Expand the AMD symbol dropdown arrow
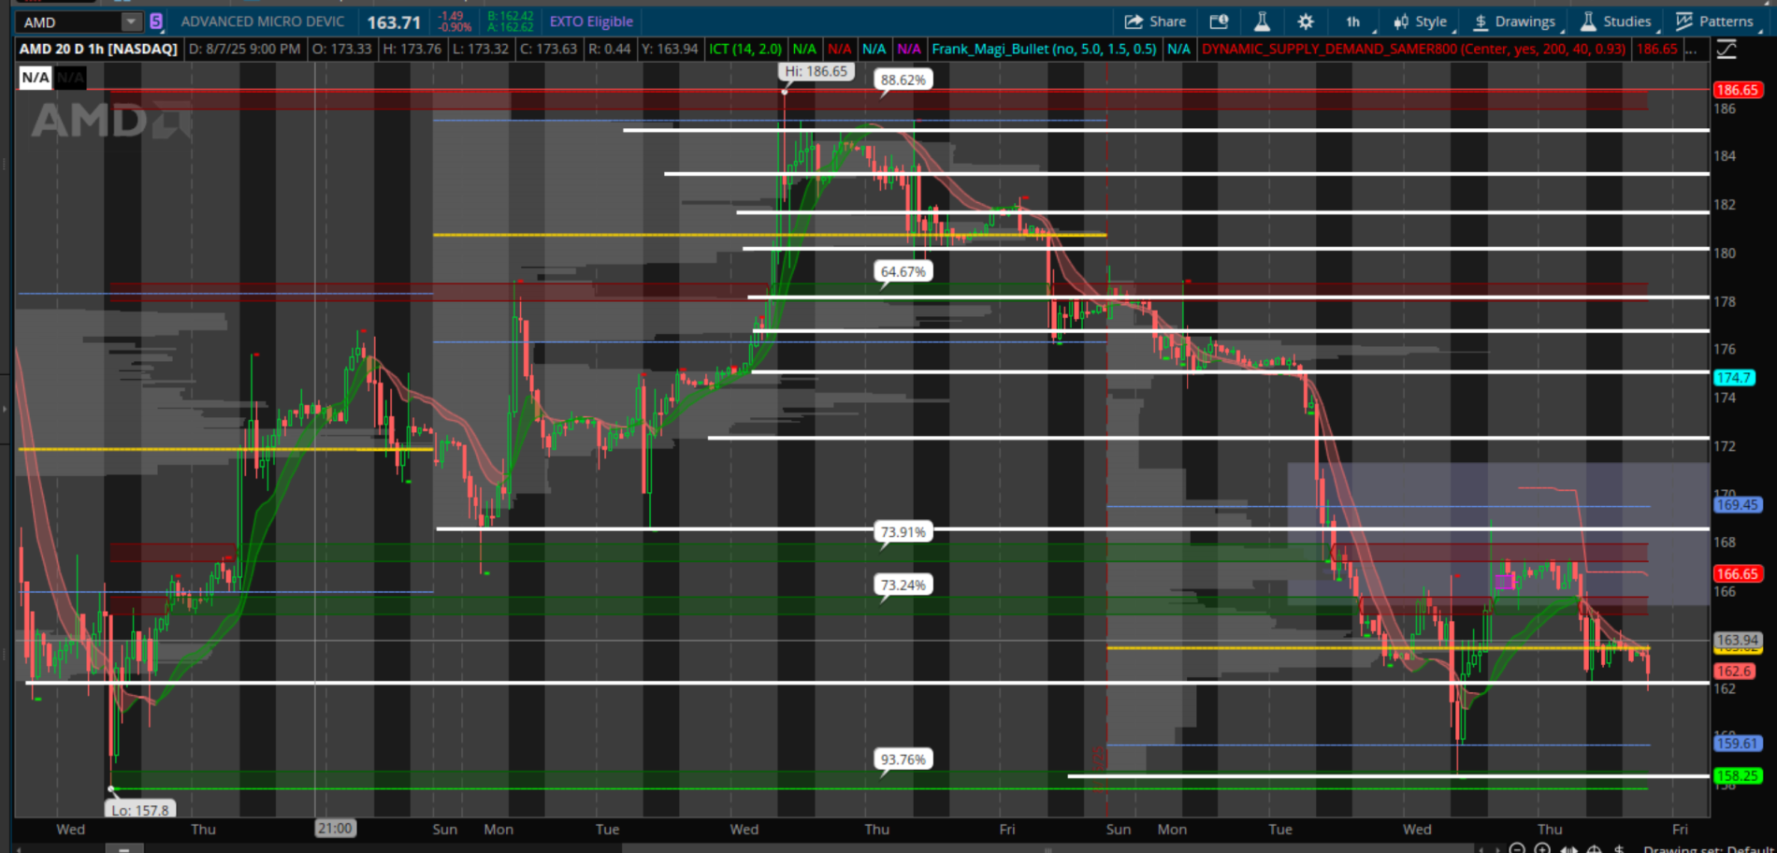Screen dimensions: 1777x853 pyautogui.click(x=131, y=22)
